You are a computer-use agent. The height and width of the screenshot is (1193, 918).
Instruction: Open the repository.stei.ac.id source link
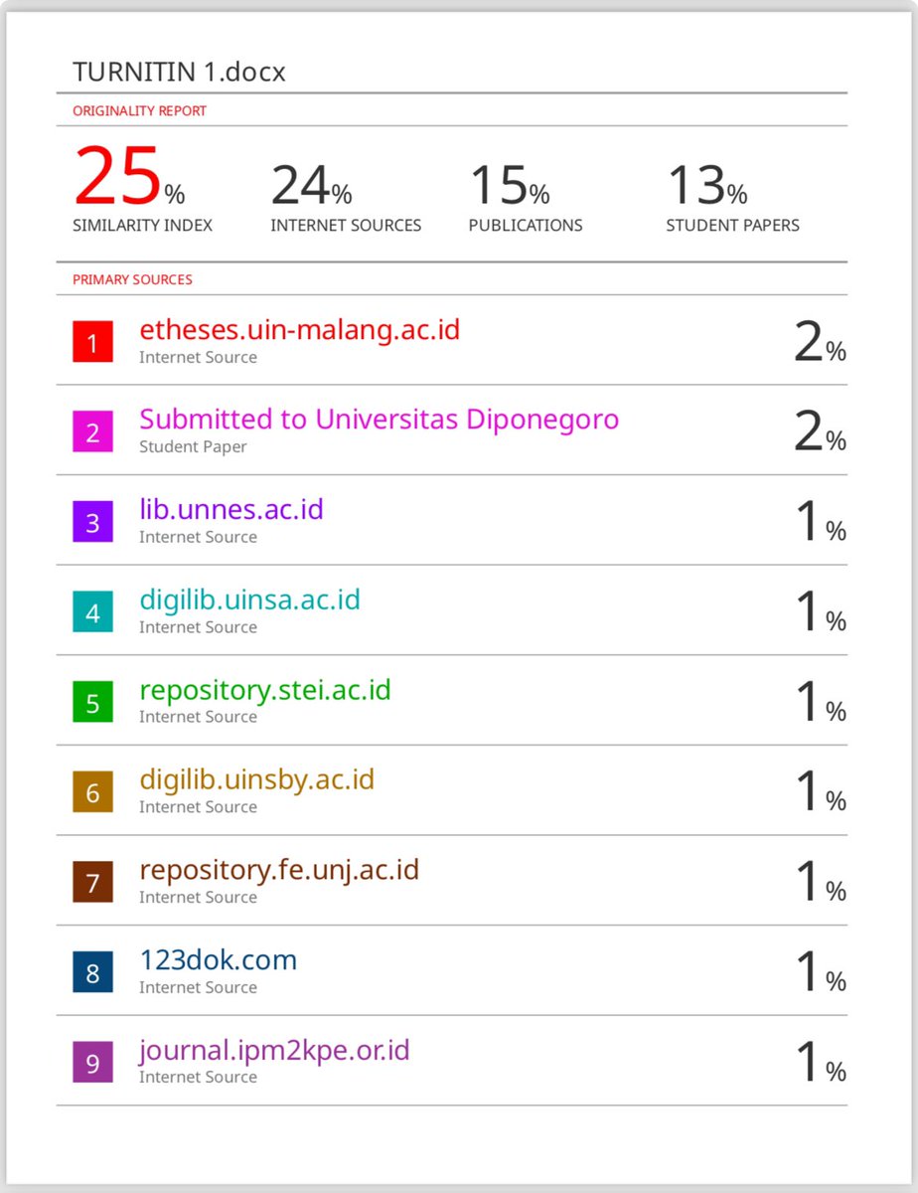pyautogui.click(x=264, y=690)
